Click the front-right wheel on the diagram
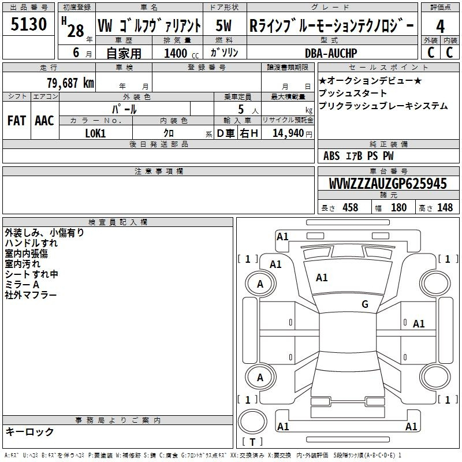Viewport: 462px width, 462px height. point(435,284)
